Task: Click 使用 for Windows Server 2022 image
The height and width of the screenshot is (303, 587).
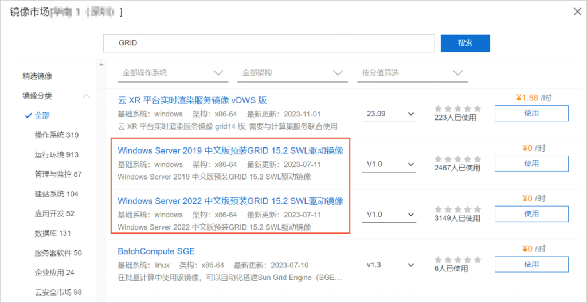Action: pos(531,213)
